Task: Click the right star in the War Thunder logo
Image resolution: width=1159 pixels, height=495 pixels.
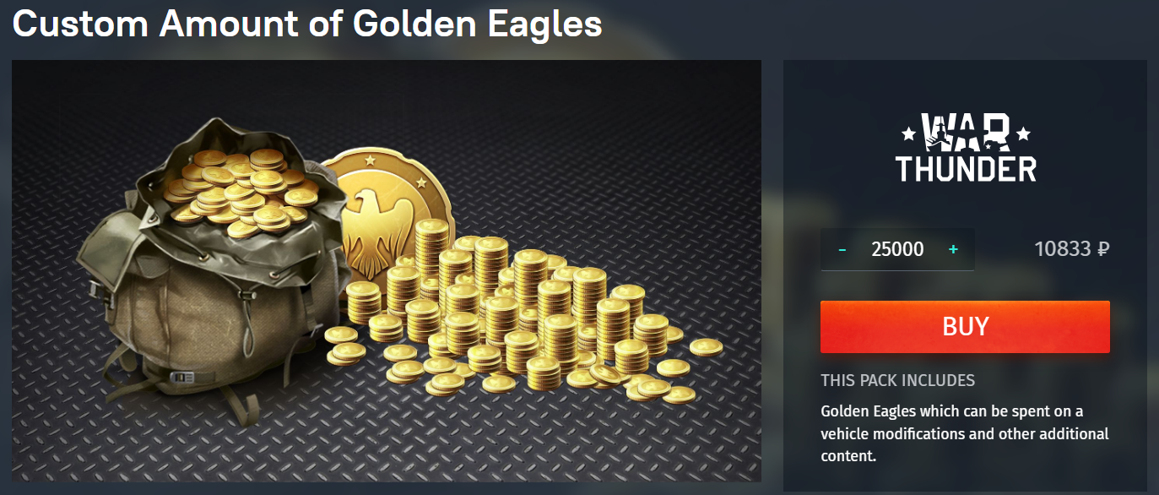Action: [x=1023, y=133]
